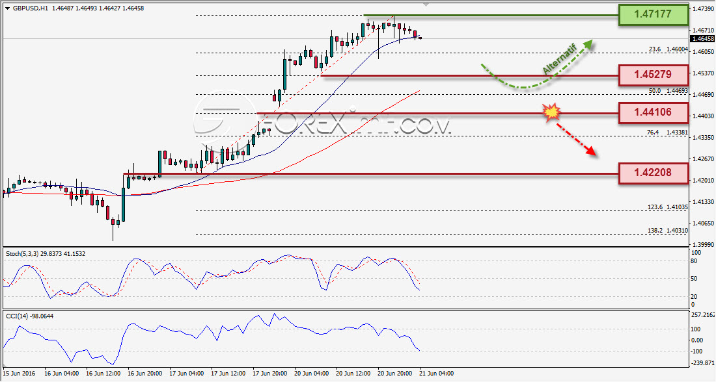716x382 pixels.
Task: Click the 17 Jun 12:00 time label
Action: (x=228, y=374)
